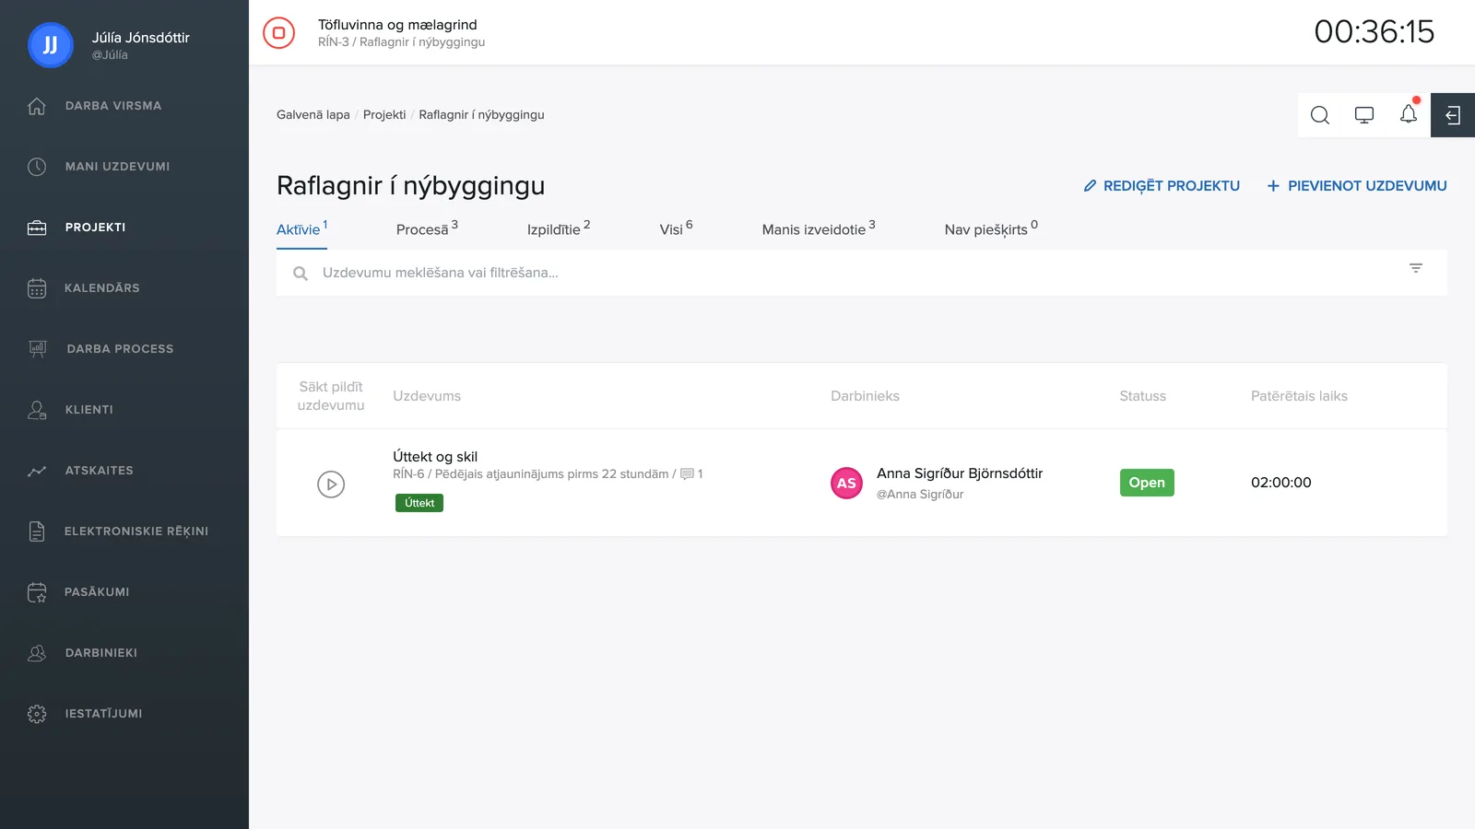Click the search field magnifier icon
The image size is (1475, 829).
coord(301,274)
